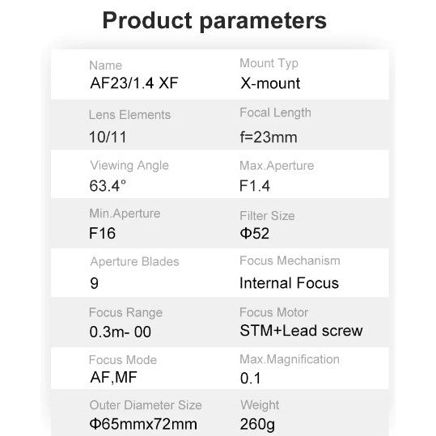Click the 10/11 lens elements value
The height and width of the screenshot is (436, 436).
[108, 137]
